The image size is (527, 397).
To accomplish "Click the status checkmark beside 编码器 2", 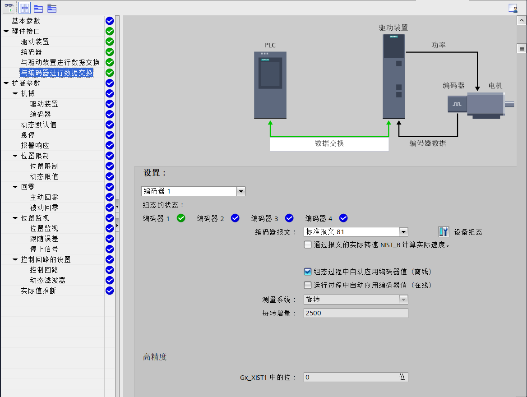I will (235, 218).
